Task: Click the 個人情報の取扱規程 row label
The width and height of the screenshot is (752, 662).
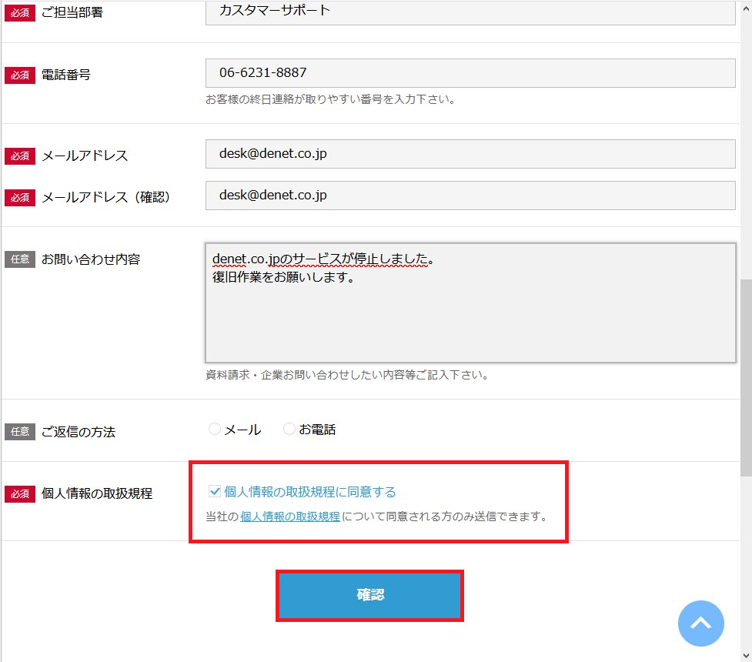Action: point(97,493)
